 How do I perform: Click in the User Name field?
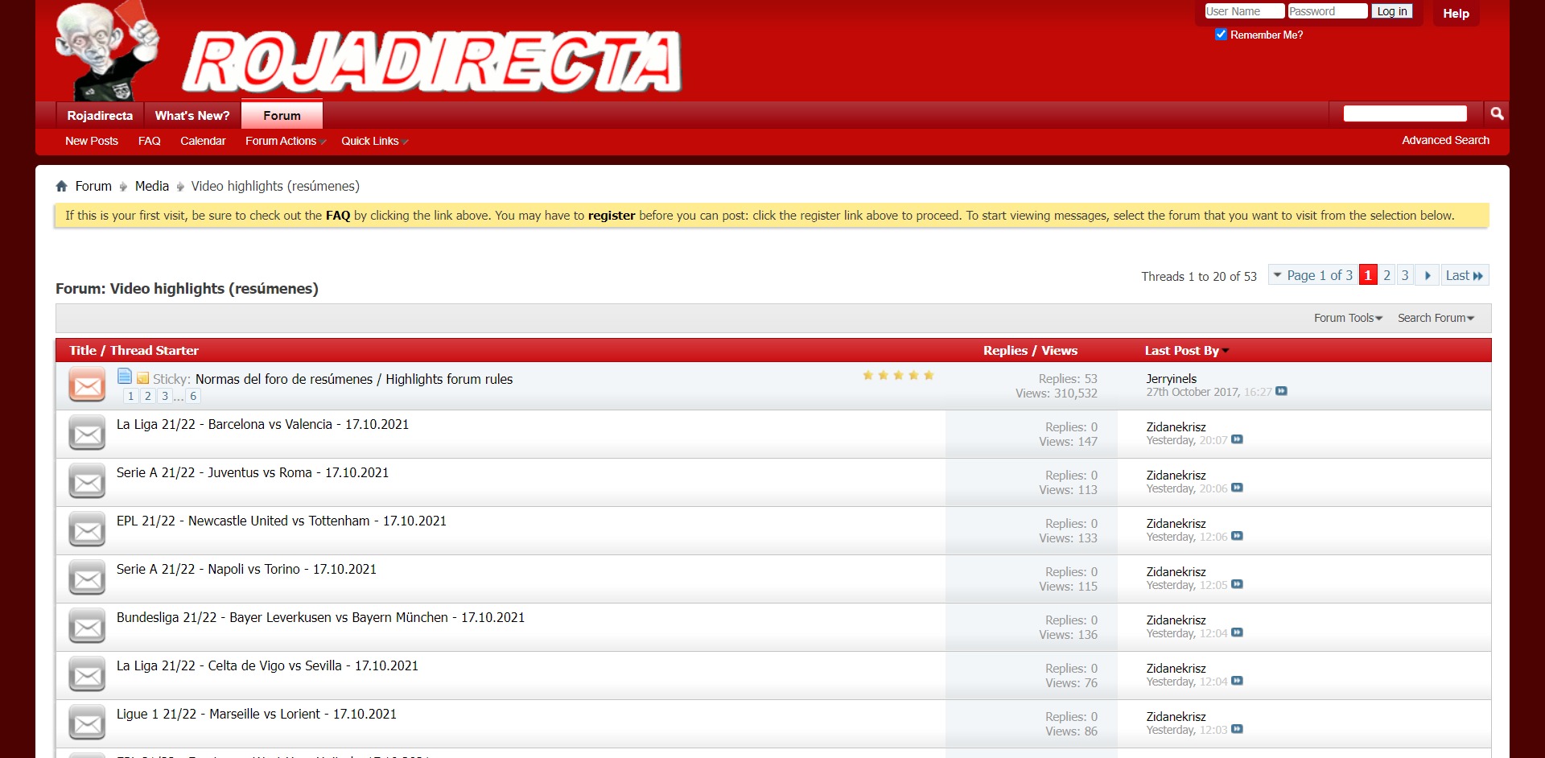pos(1244,11)
